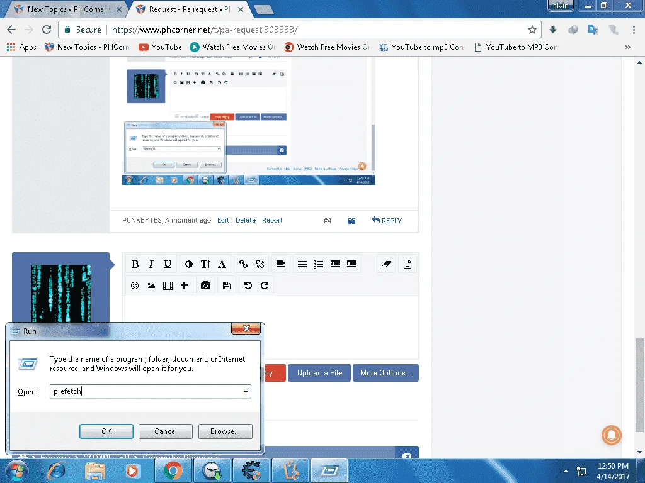
Task: Open the first Watch Free Movies bookmark
Action: [233, 47]
